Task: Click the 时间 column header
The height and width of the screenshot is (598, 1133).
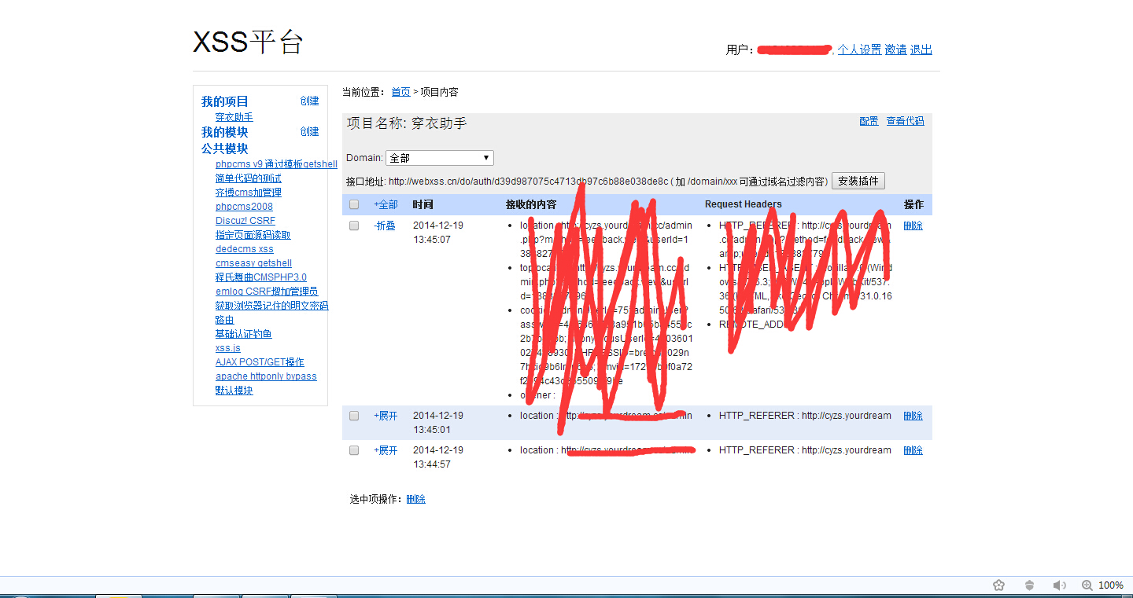Action: pos(423,204)
